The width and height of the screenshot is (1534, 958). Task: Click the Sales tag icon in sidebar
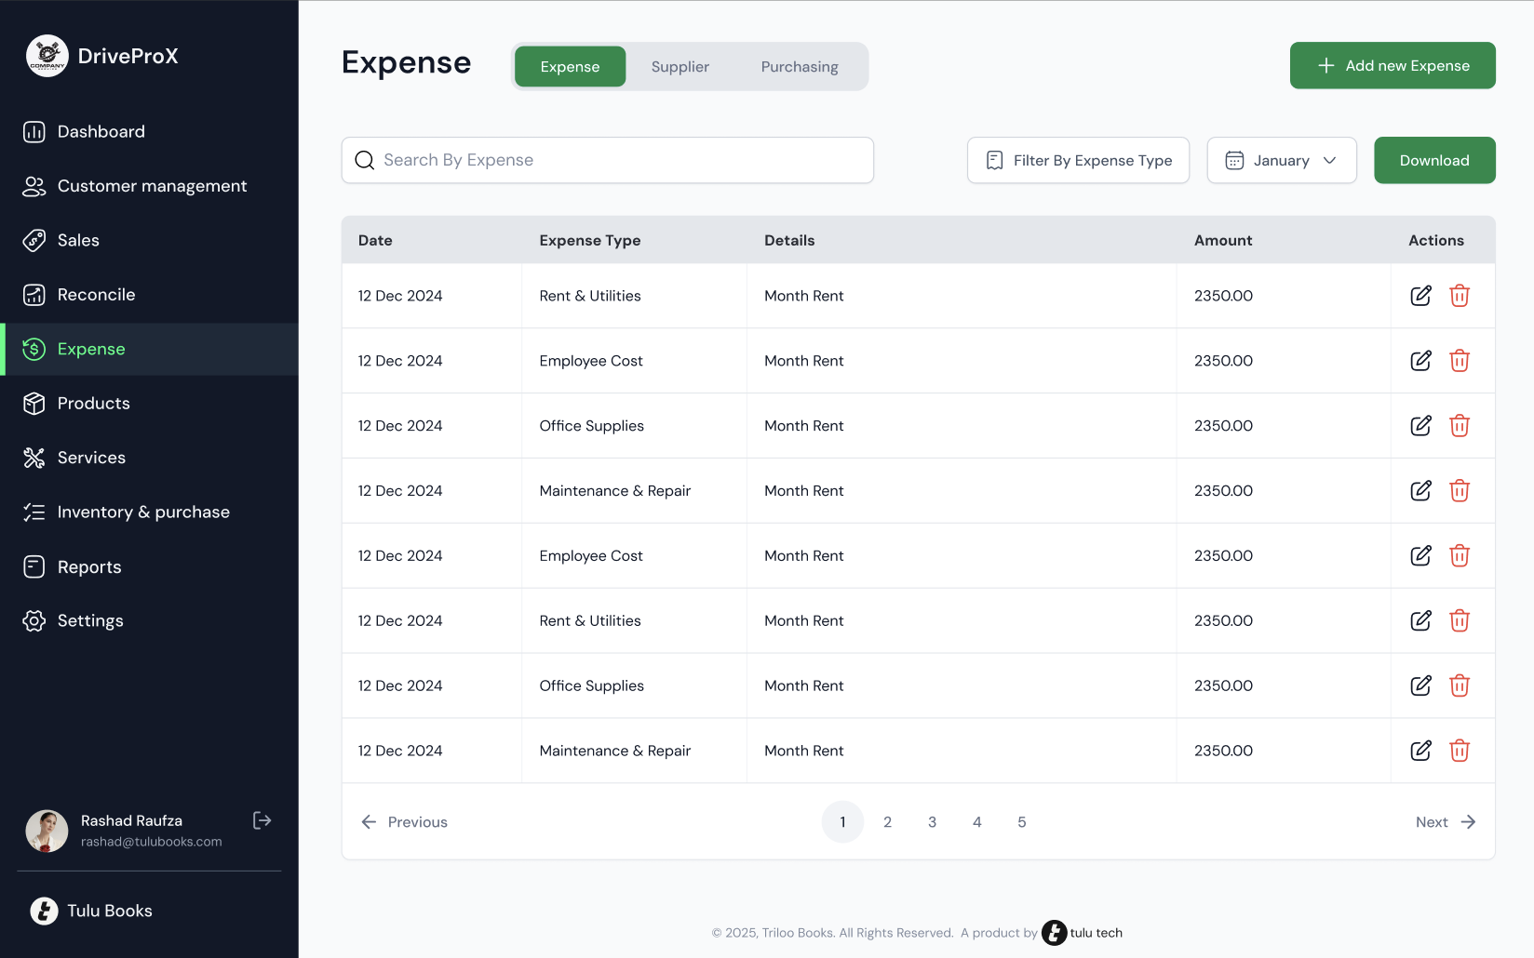(x=34, y=240)
